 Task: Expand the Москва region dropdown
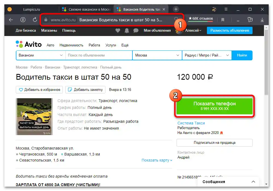pyautogui.click(x=157, y=55)
